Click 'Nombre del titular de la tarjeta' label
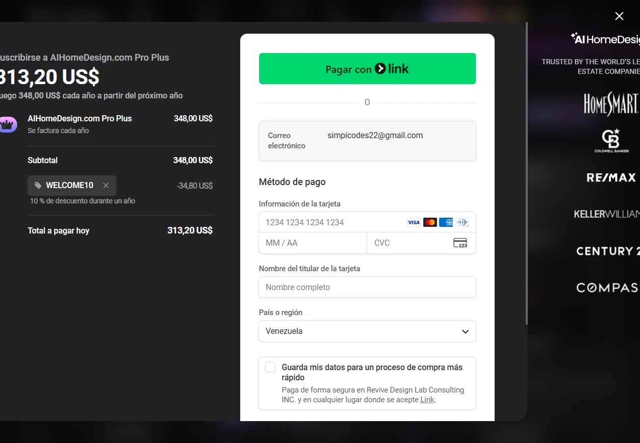The image size is (640, 443). (x=310, y=269)
